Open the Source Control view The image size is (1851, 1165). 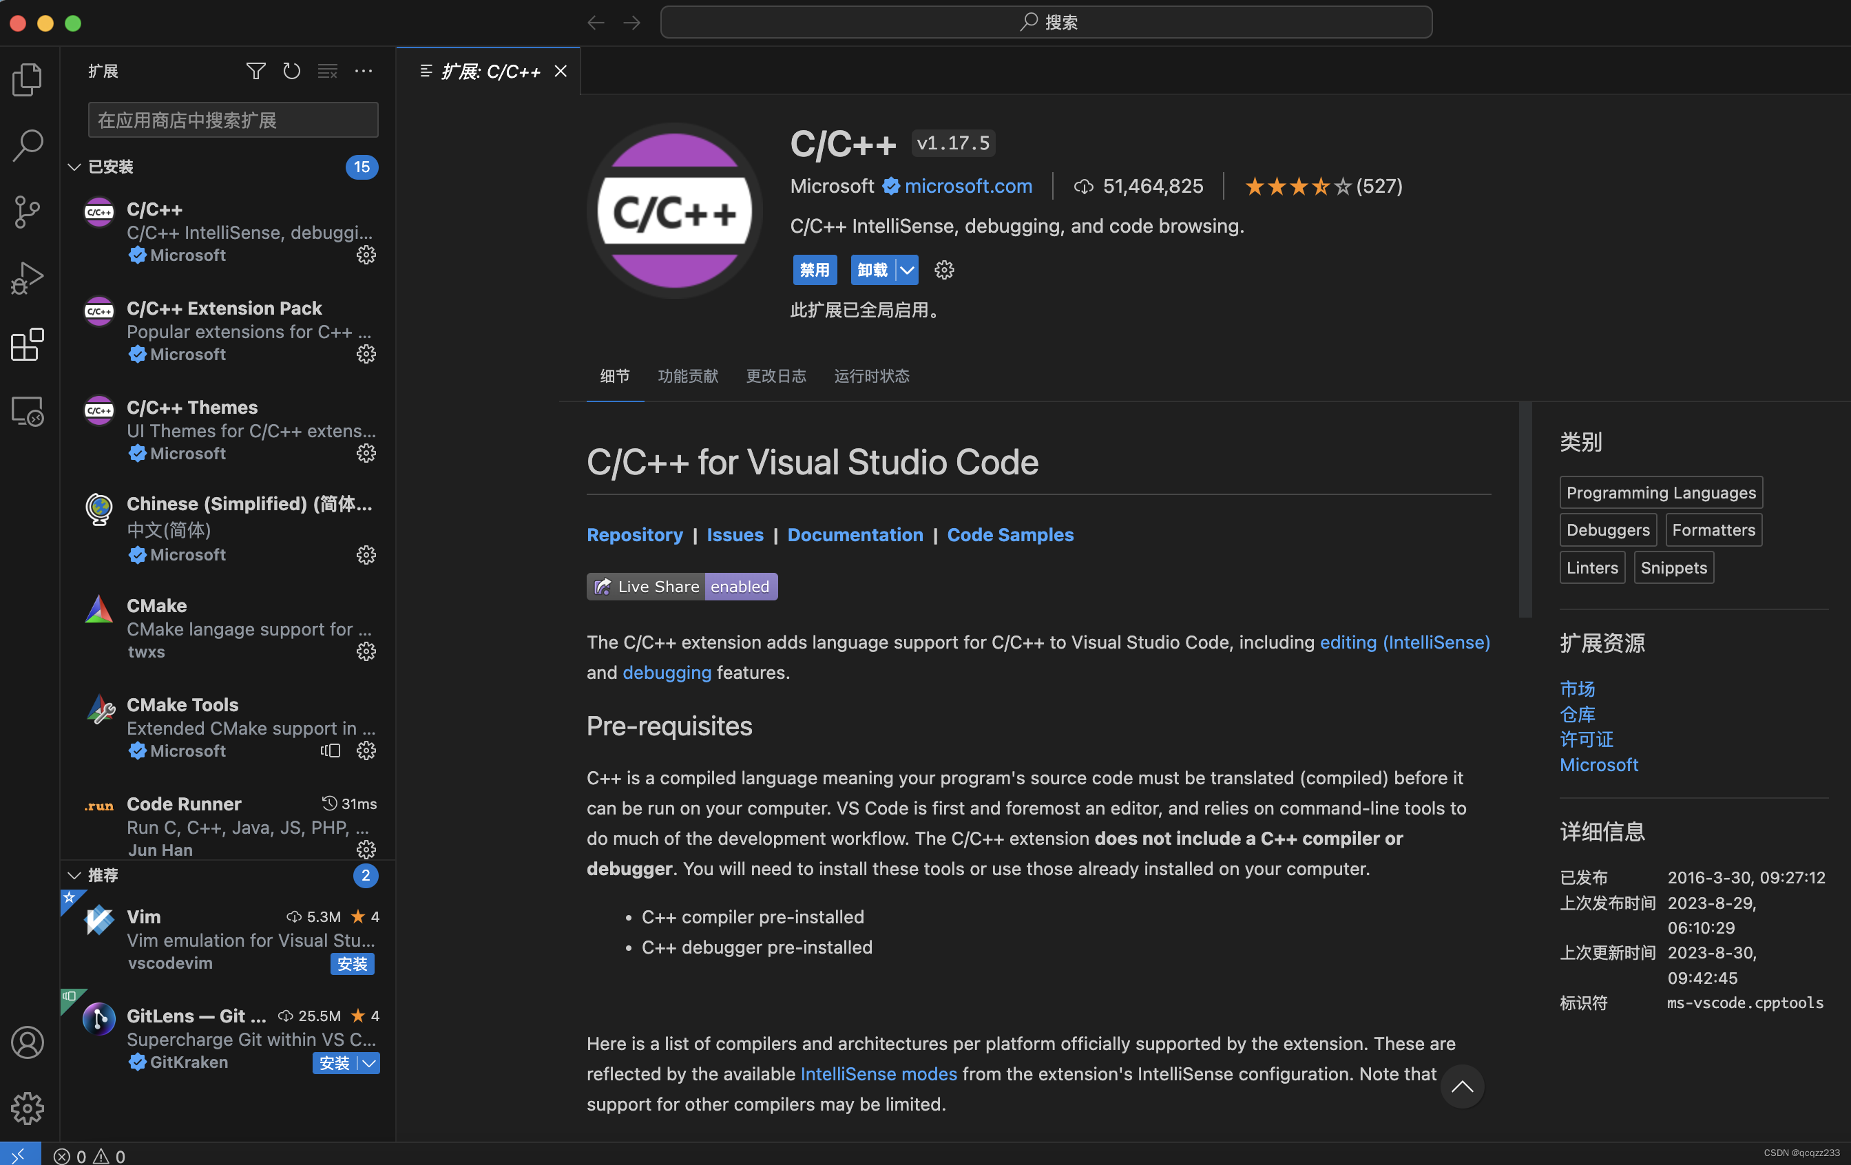tap(28, 211)
